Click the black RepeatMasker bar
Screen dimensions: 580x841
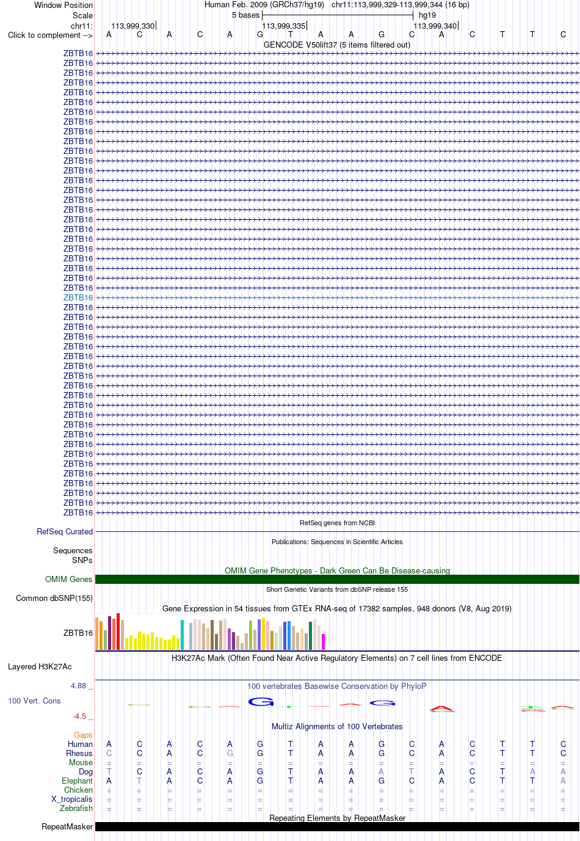coord(337,827)
